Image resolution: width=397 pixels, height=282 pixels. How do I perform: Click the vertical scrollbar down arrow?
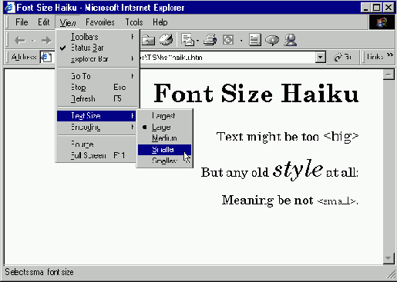389,258
